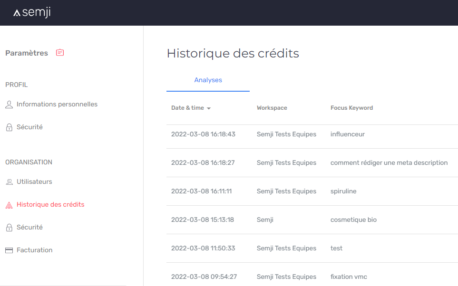458x286 pixels.
Task: Sort by the Workspace column header
Action: (272, 108)
